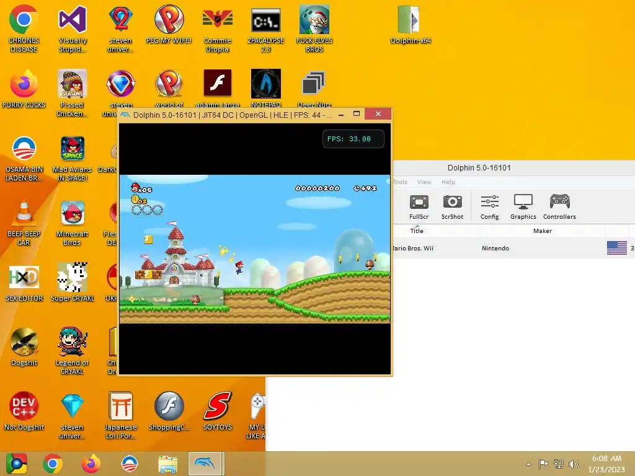Open Action Center flag tray icon
Viewport: 635px width, 476px height.
coord(543,464)
